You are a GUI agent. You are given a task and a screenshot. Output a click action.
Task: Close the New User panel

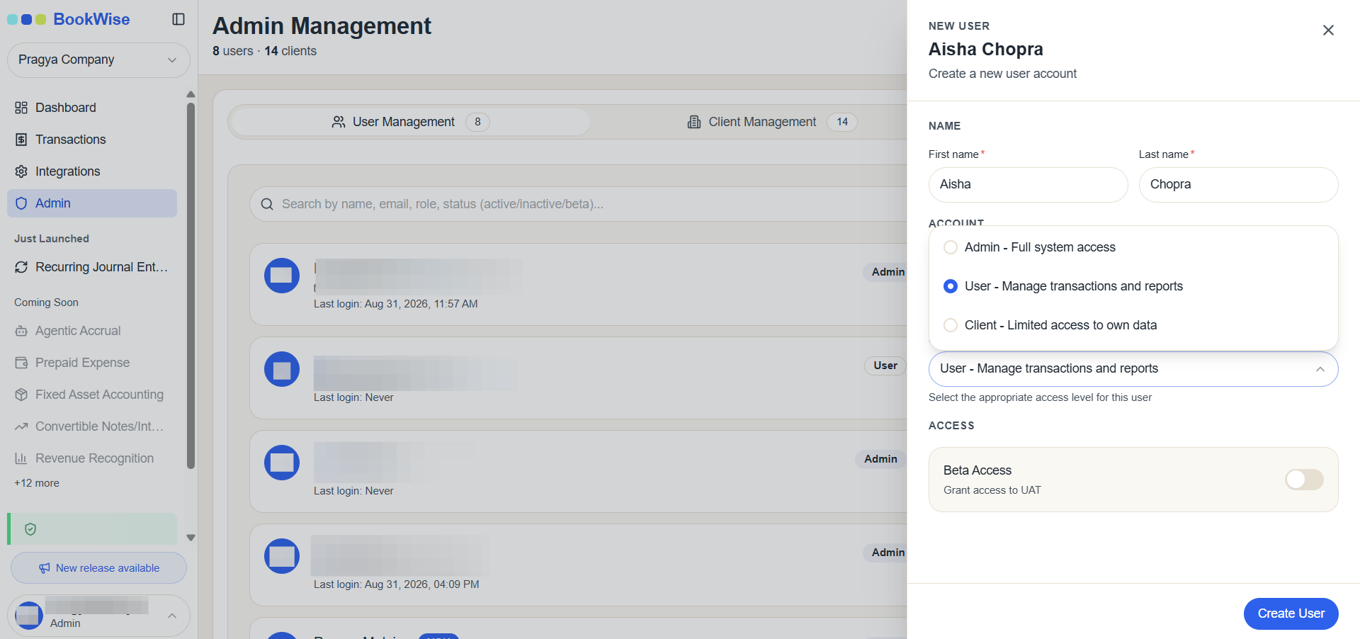(x=1328, y=30)
